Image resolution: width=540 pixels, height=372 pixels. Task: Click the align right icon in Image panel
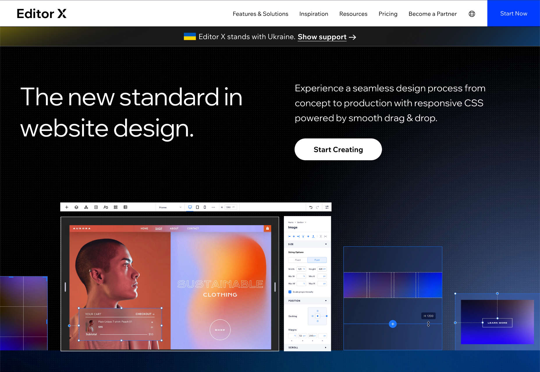(298, 236)
